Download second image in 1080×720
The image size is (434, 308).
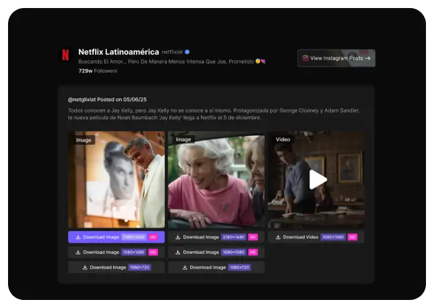pos(216,267)
